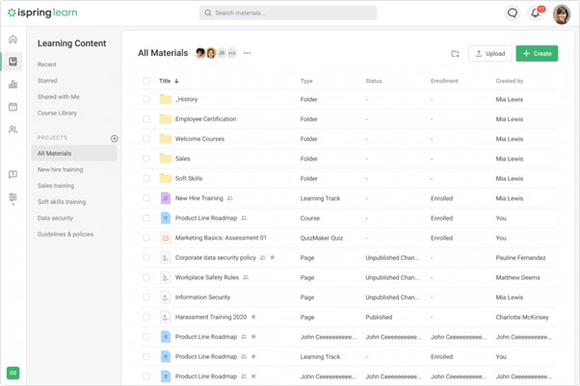Click the green OS badge at bottom left
Viewport: 580px width, 386px height.
[x=13, y=373]
